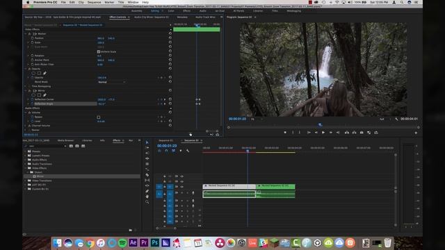Click Export Frame camera icon
445x250 pixels.
click(x=362, y=133)
